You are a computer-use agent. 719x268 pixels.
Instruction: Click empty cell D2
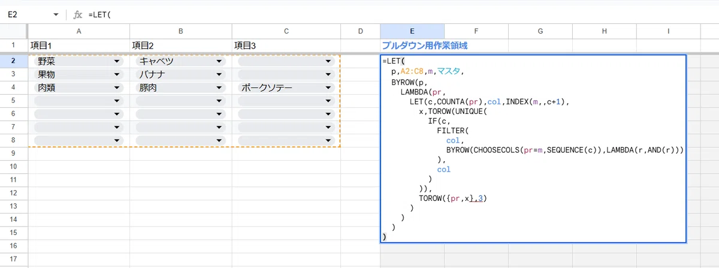[360, 61]
